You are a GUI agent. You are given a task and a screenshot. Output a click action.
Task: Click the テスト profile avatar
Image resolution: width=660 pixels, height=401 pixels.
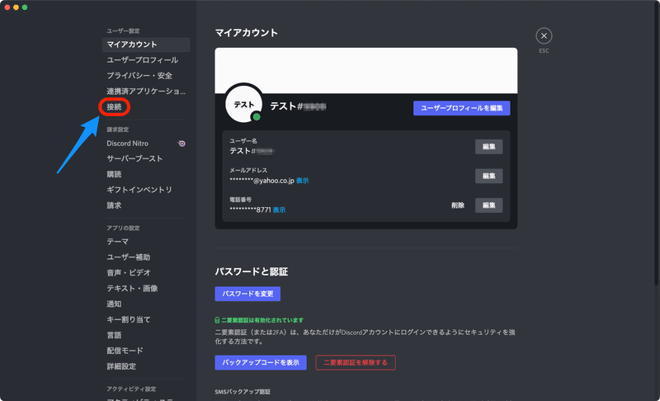(x=243, y=104)
